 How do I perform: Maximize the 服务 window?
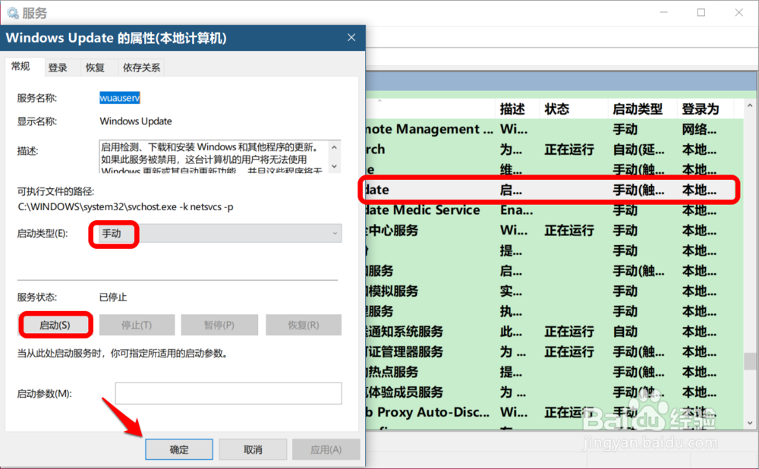coord(701,13)
